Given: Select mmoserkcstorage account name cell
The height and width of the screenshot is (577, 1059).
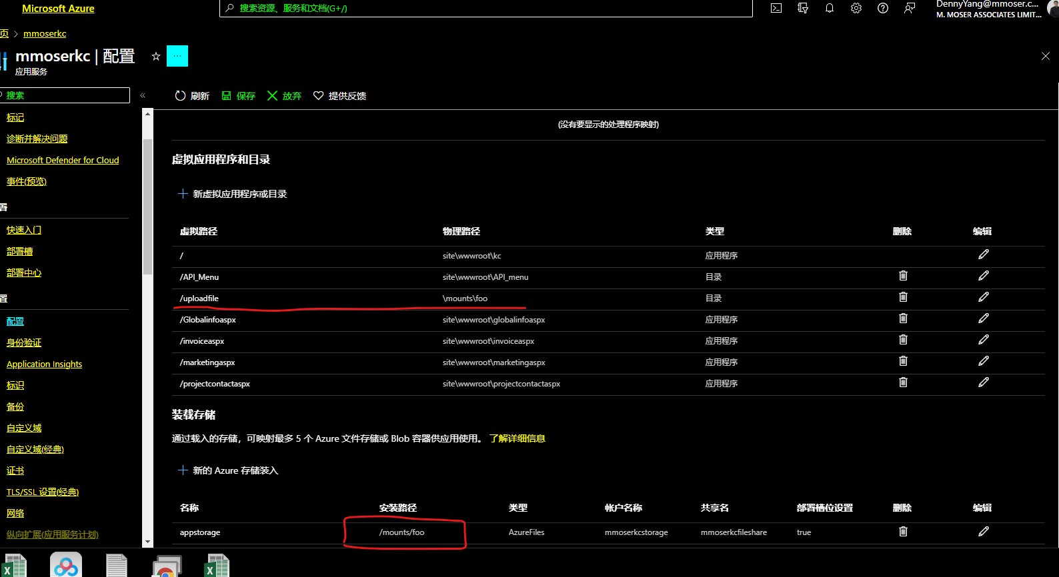Looking at the screenshot, I should point(636,532).
